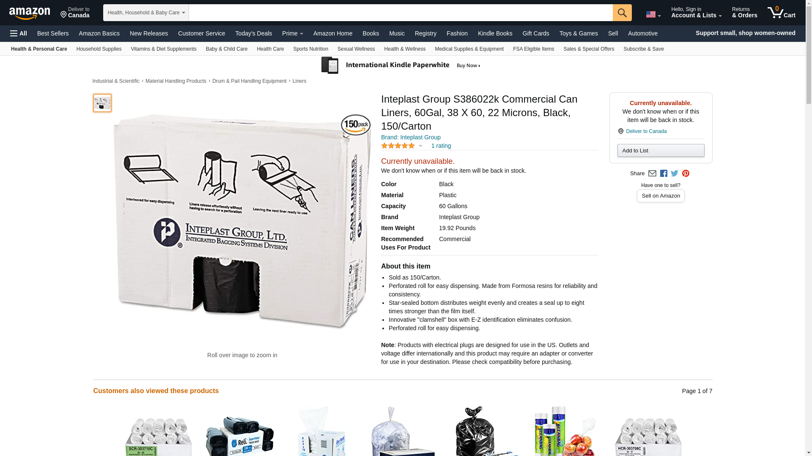Share product on Facebook icon
This screenshot has width=812, height=456.
[x=664, y=174]
